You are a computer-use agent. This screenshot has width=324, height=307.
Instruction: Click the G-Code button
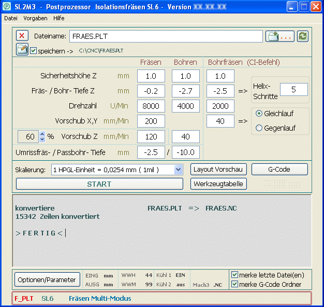(279, 170)
